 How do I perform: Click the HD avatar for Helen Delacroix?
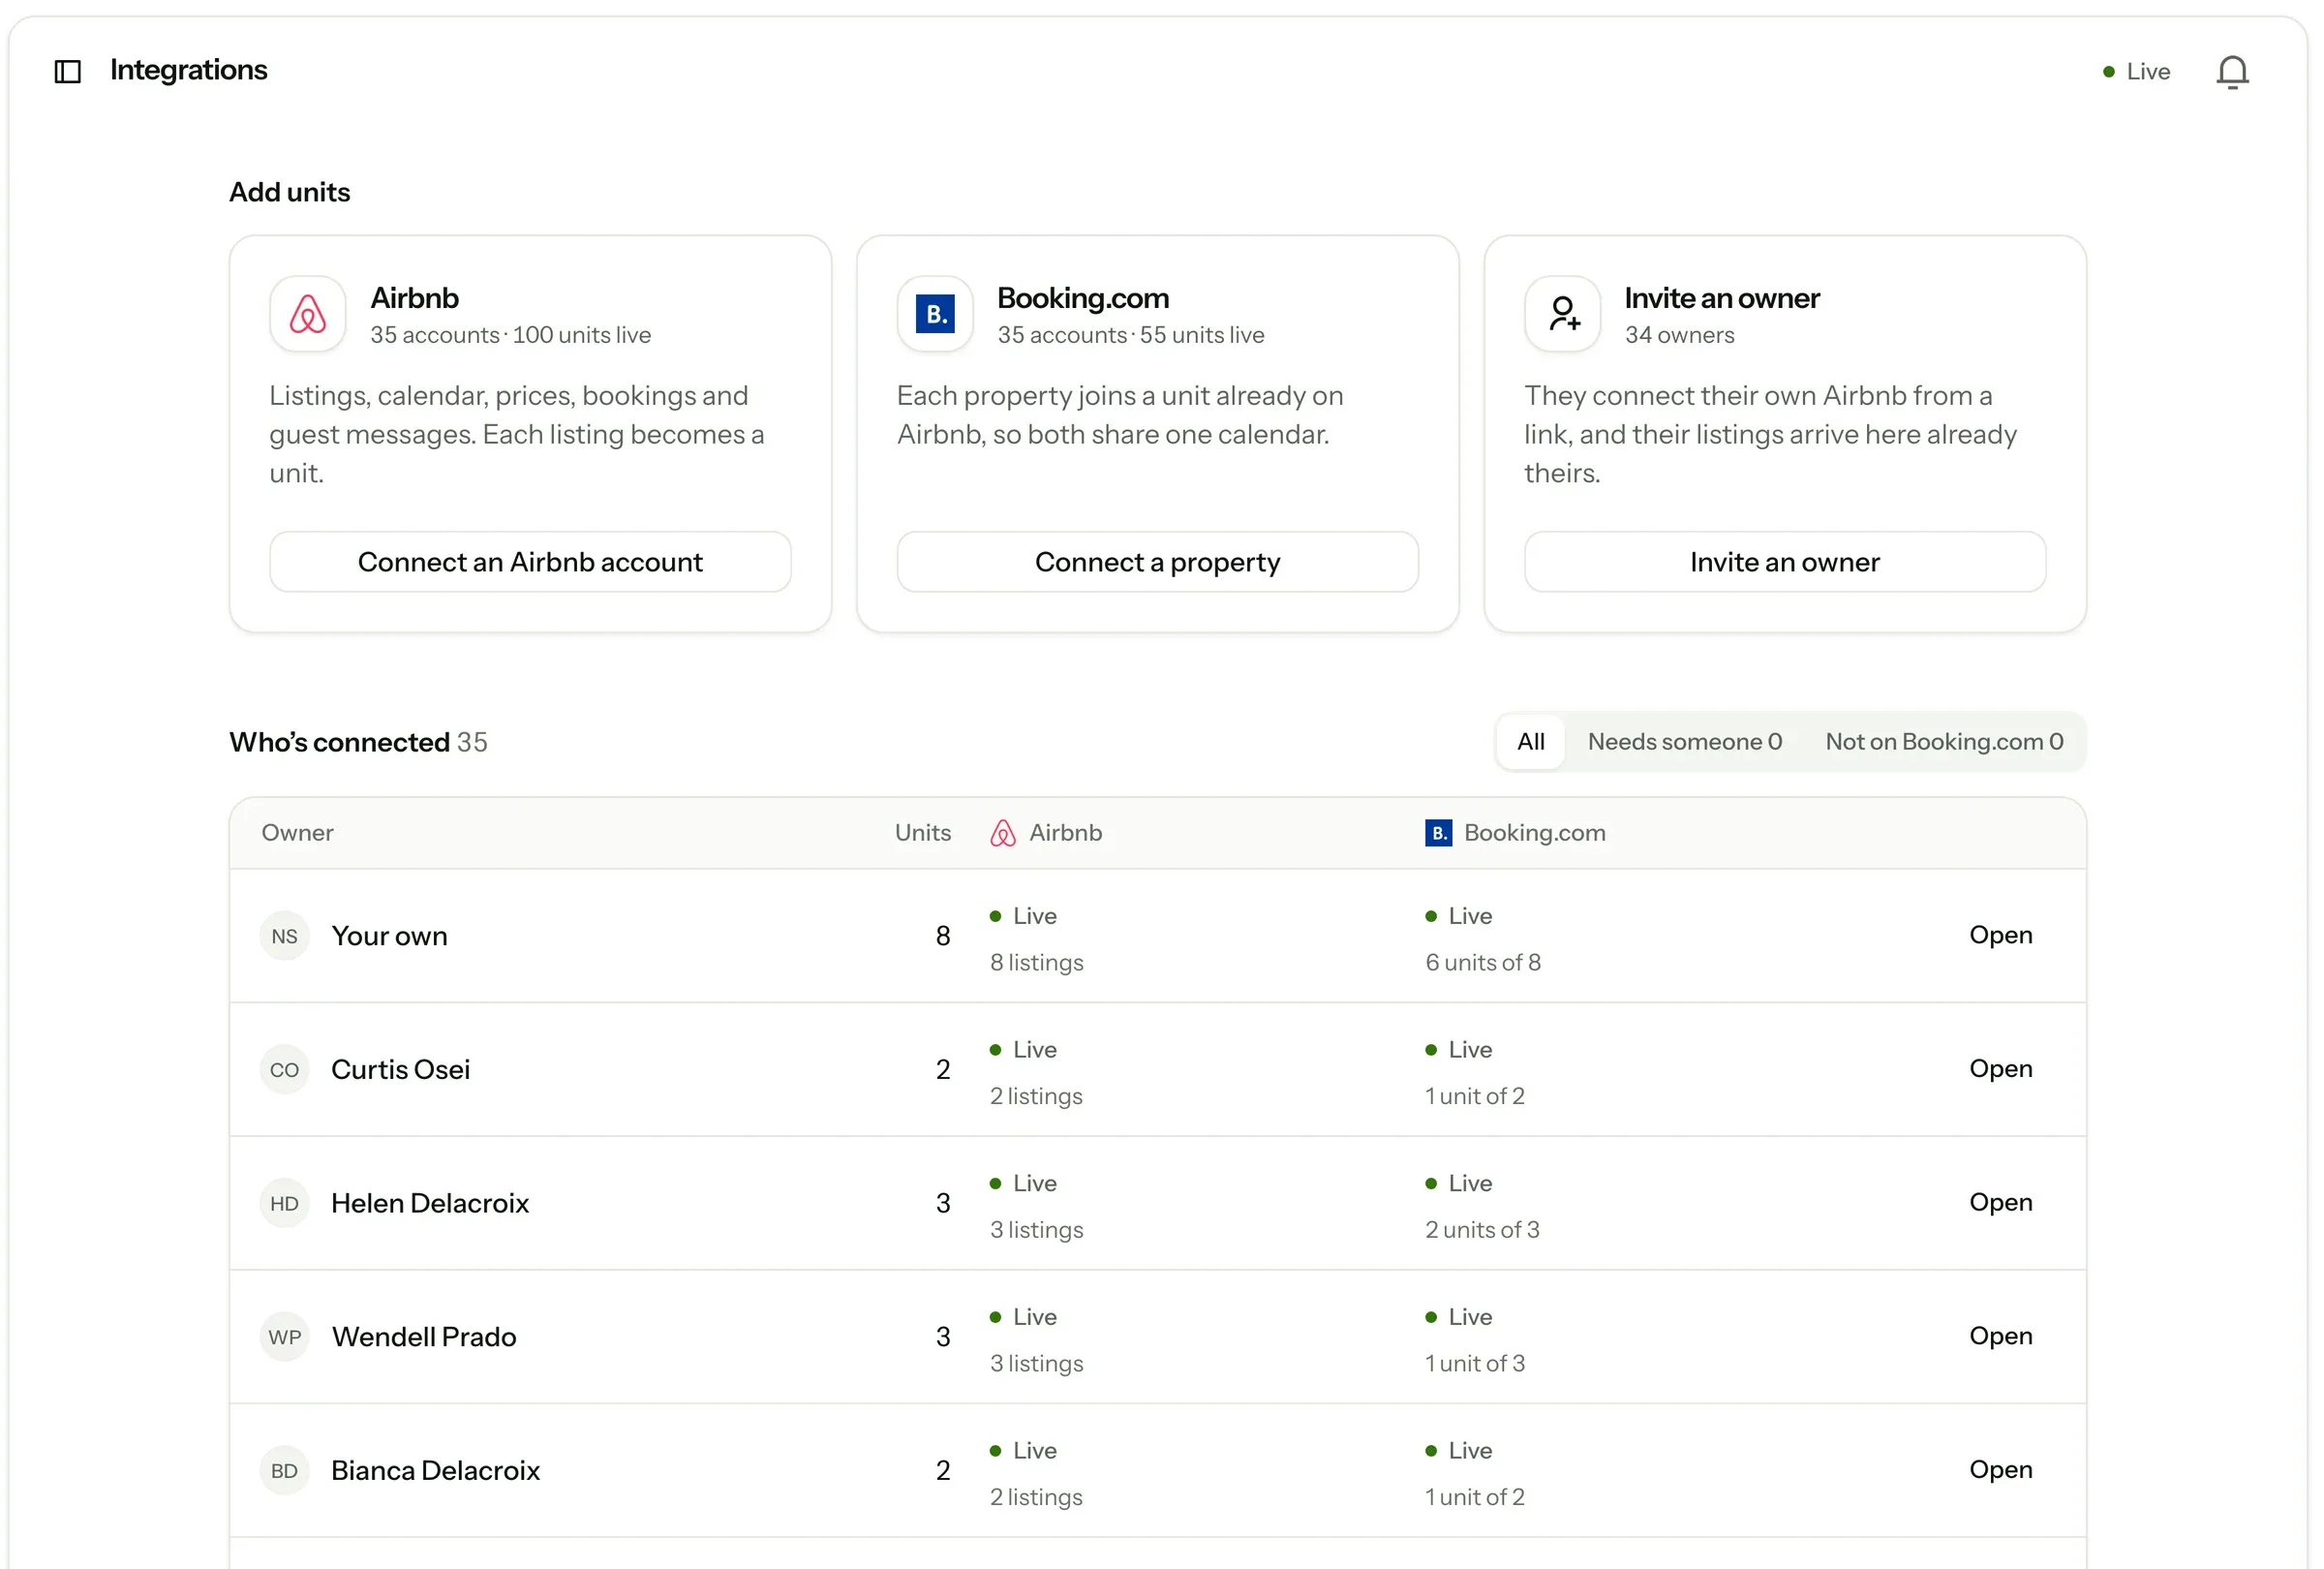(x=284, y=1203)
